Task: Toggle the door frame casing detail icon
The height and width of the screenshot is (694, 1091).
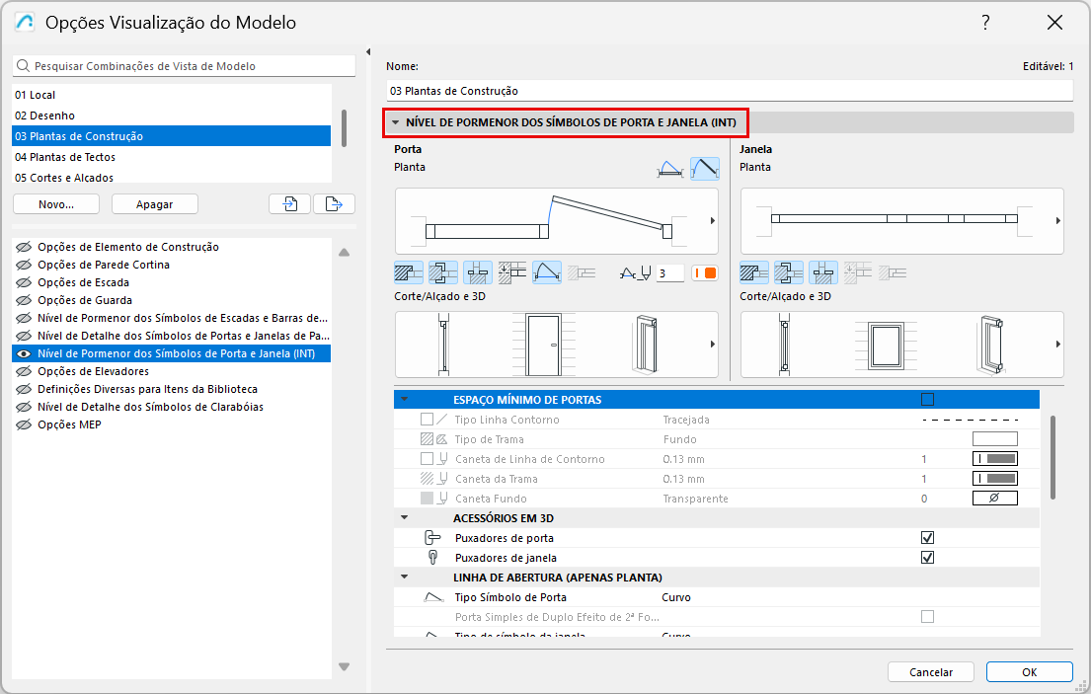Action: click(x=443, y=273)
